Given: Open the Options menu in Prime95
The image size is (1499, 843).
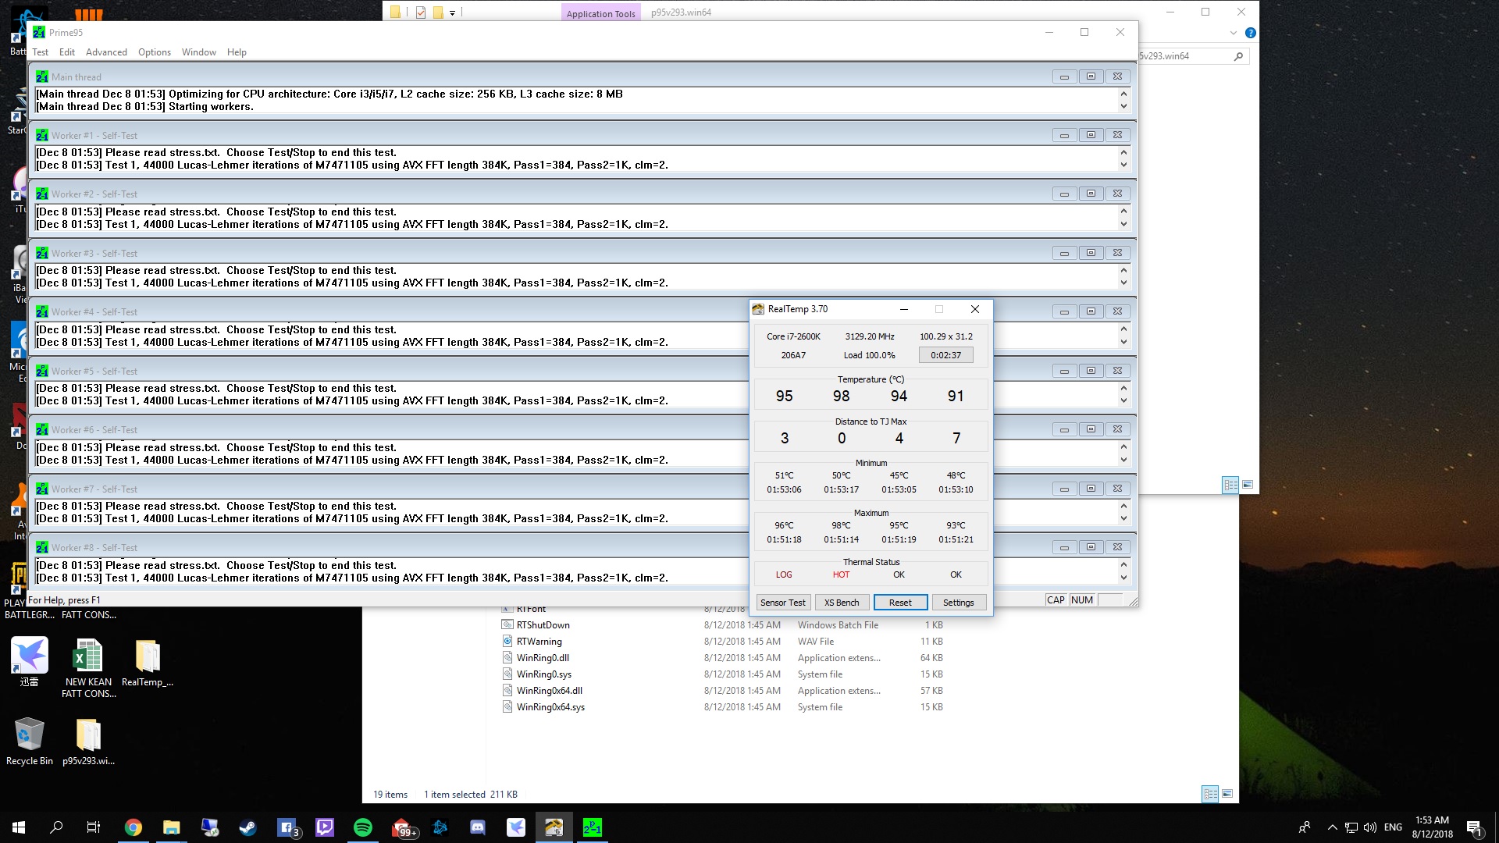Looking at the screenshot, I should 155,52.
